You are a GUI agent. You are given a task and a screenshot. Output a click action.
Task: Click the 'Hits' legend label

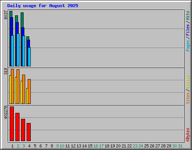(x=188, y=15)
